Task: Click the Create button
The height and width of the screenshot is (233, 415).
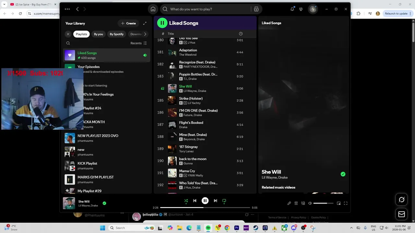Action: click(128, 23)
